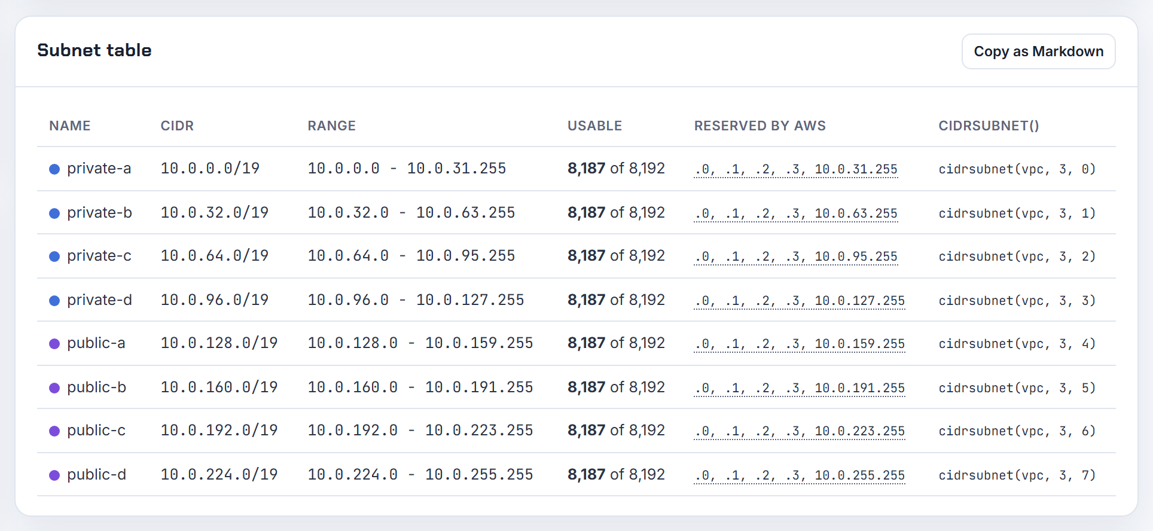Click range 10.0.64.0 - 10.0.95.255
The height and width of the screenshot is (531, 1153).
pos(411,256)
